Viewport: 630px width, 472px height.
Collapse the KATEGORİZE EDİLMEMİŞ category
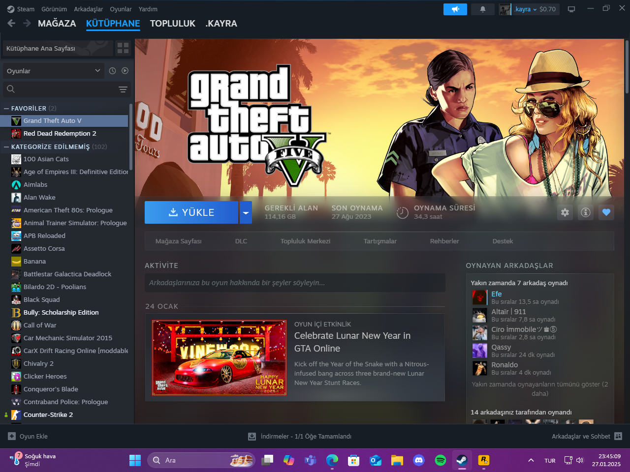click(6, 147)
